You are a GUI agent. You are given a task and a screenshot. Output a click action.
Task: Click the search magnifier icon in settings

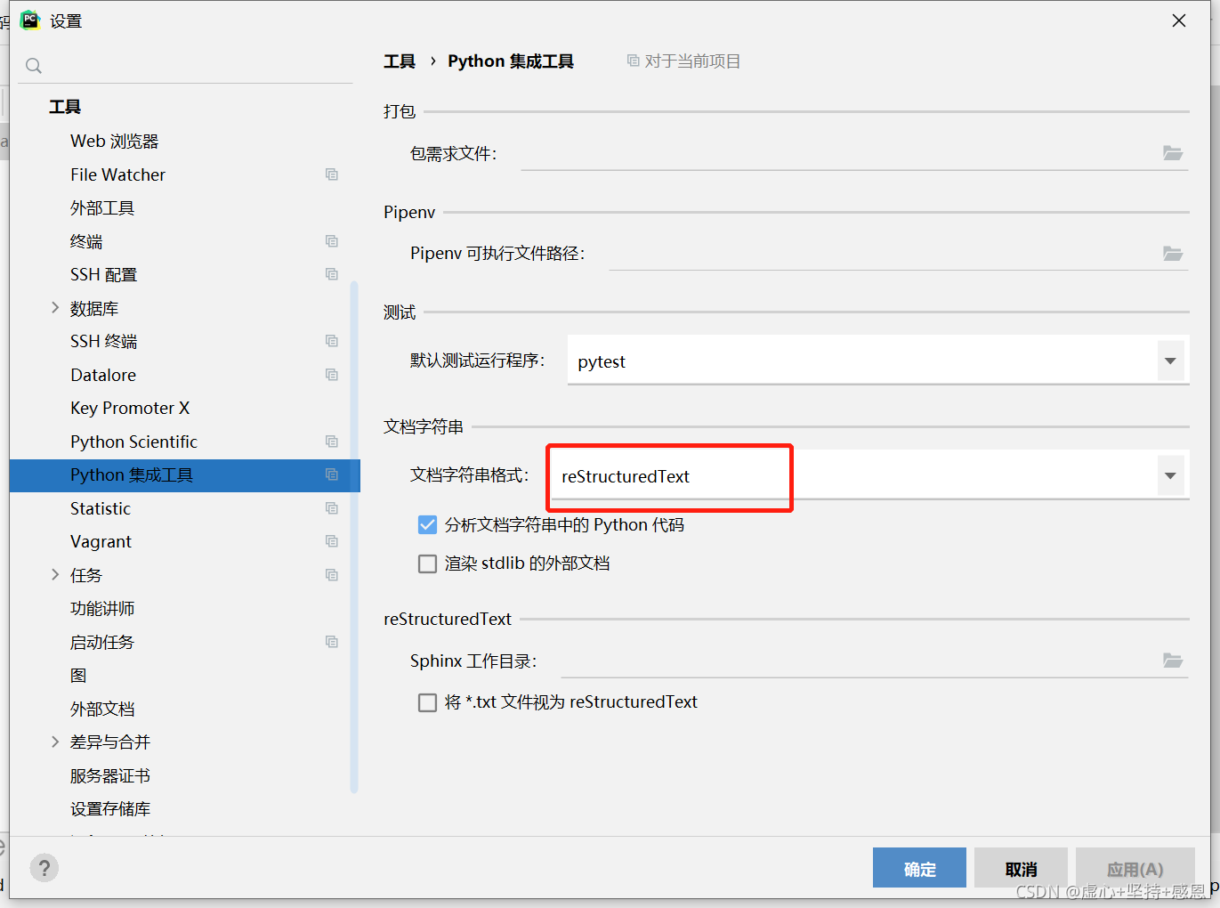(34, 66)
